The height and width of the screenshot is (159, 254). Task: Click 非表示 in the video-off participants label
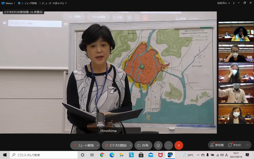click(x=38, y=12)
